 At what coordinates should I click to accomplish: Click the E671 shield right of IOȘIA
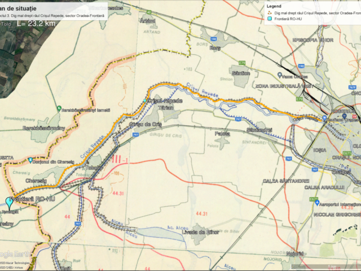[347, 153]
